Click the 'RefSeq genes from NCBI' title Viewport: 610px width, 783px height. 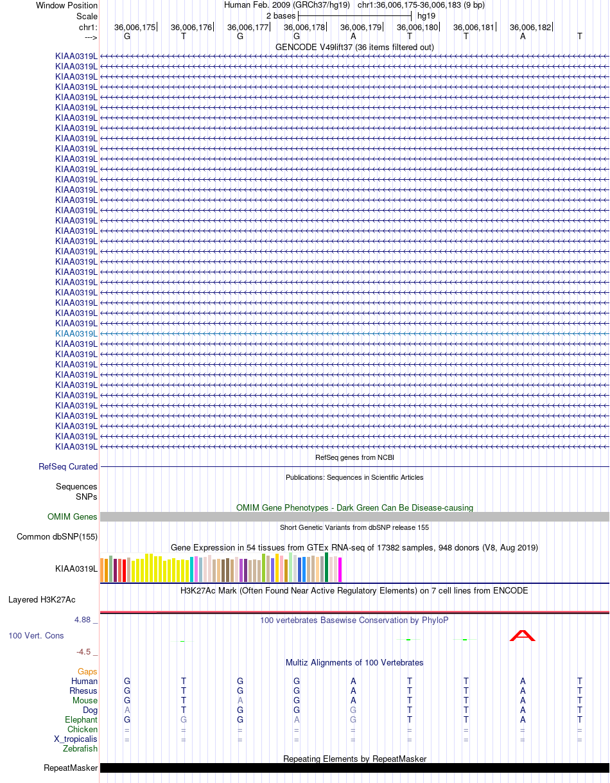point(354,457)
